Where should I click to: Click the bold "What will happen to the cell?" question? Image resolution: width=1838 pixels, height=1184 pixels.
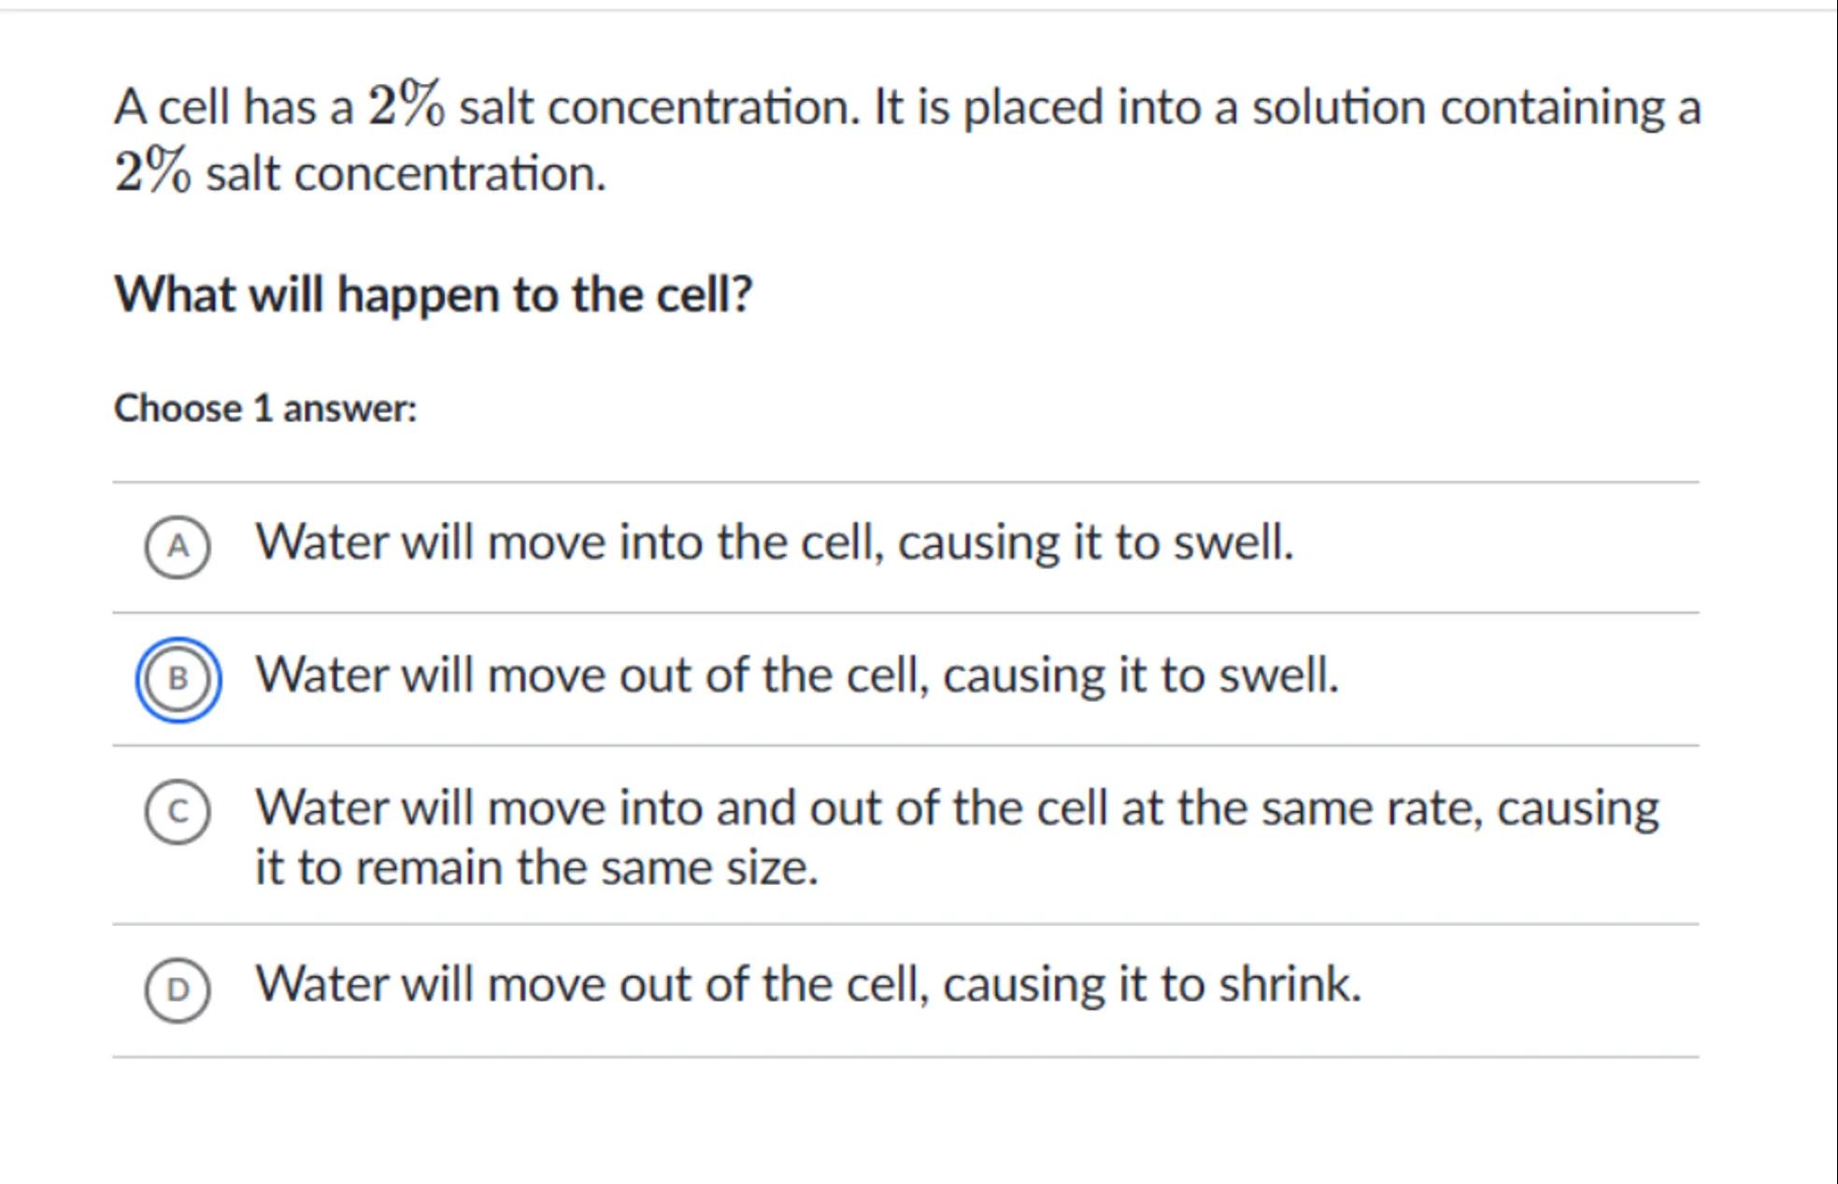[433, 295]
